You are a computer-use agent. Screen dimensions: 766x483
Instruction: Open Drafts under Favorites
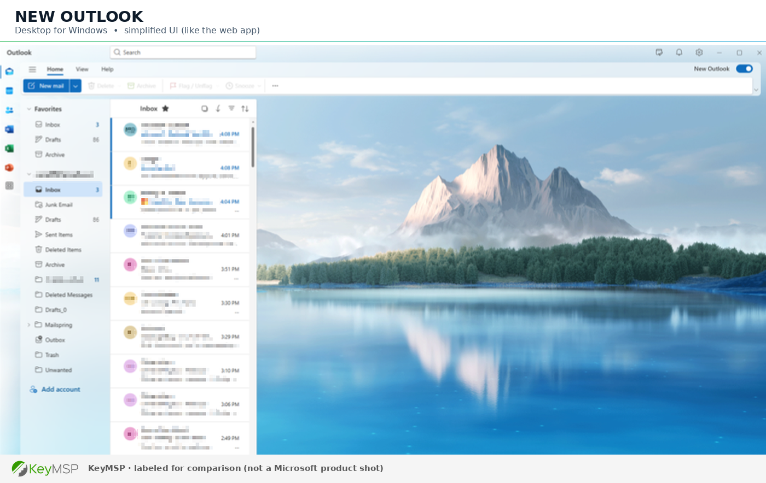point(63,140)
